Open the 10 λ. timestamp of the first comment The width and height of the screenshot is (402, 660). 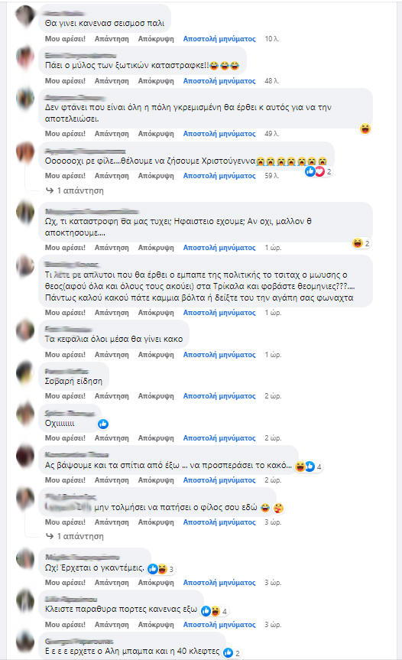271,39
